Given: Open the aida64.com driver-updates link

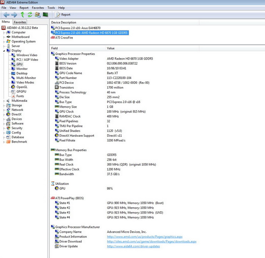Looking at the screenshot, I should coord(133,246).
